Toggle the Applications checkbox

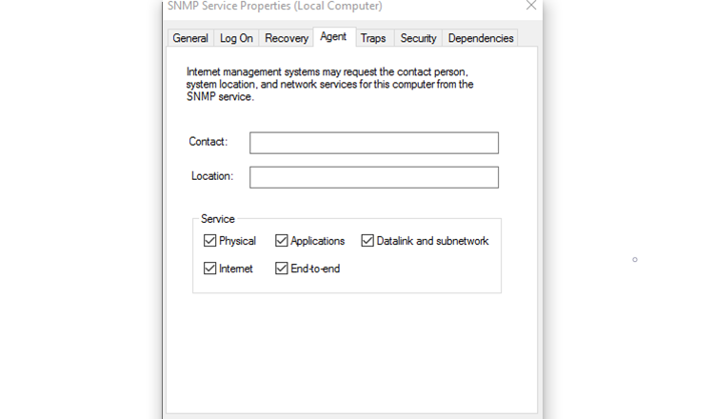click(x=282, y=241)
